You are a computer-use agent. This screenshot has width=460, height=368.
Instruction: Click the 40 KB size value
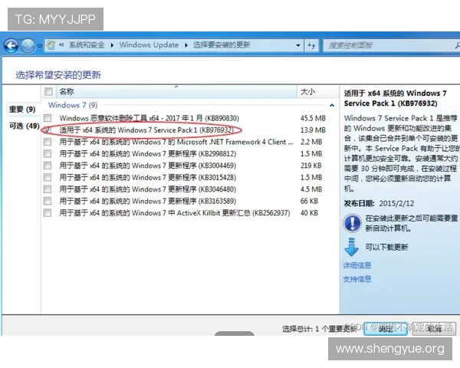309,213
